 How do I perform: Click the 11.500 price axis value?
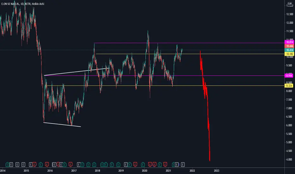point(290,31)
